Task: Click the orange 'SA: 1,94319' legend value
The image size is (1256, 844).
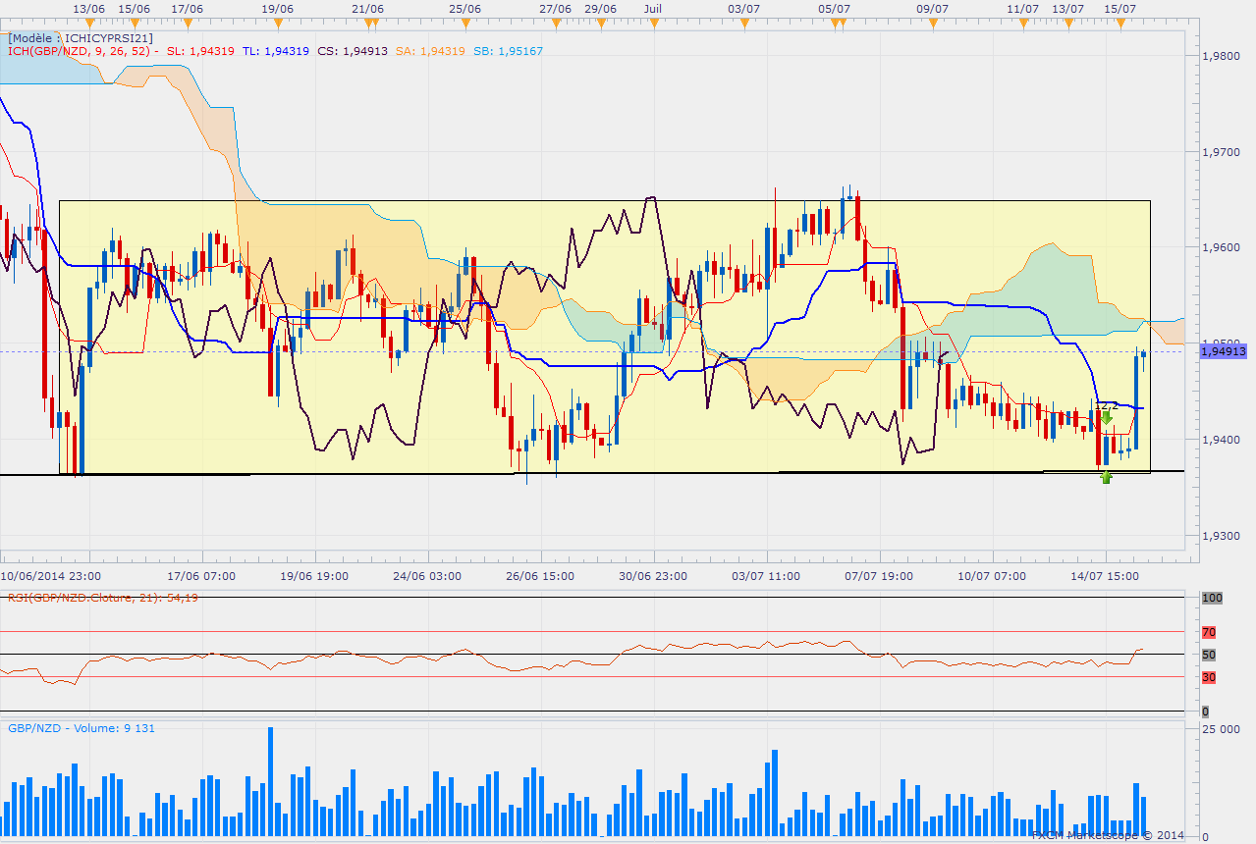Action: pyautogui.click(x=430, y=51)
